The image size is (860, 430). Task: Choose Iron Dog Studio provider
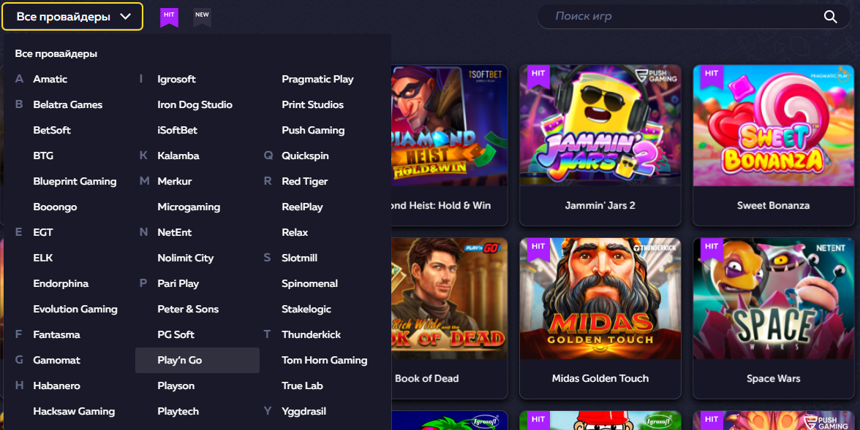click(195, 104)
